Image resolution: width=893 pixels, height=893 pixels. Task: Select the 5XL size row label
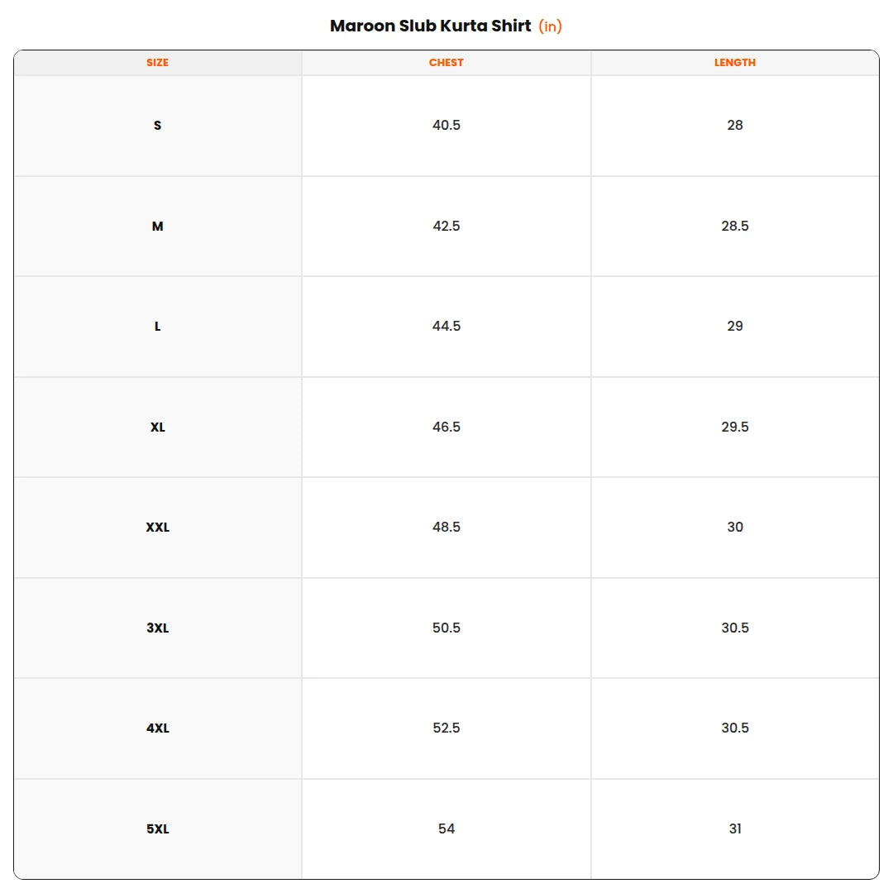(x=158, y=829)
